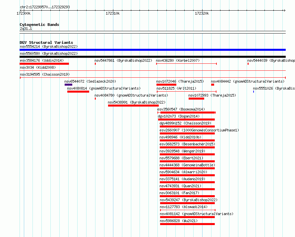This screenshot has width=295, height=237.
Task: Open the nsv4444368 (GenomeinaBottle) variant
Action: click(187, 165)
